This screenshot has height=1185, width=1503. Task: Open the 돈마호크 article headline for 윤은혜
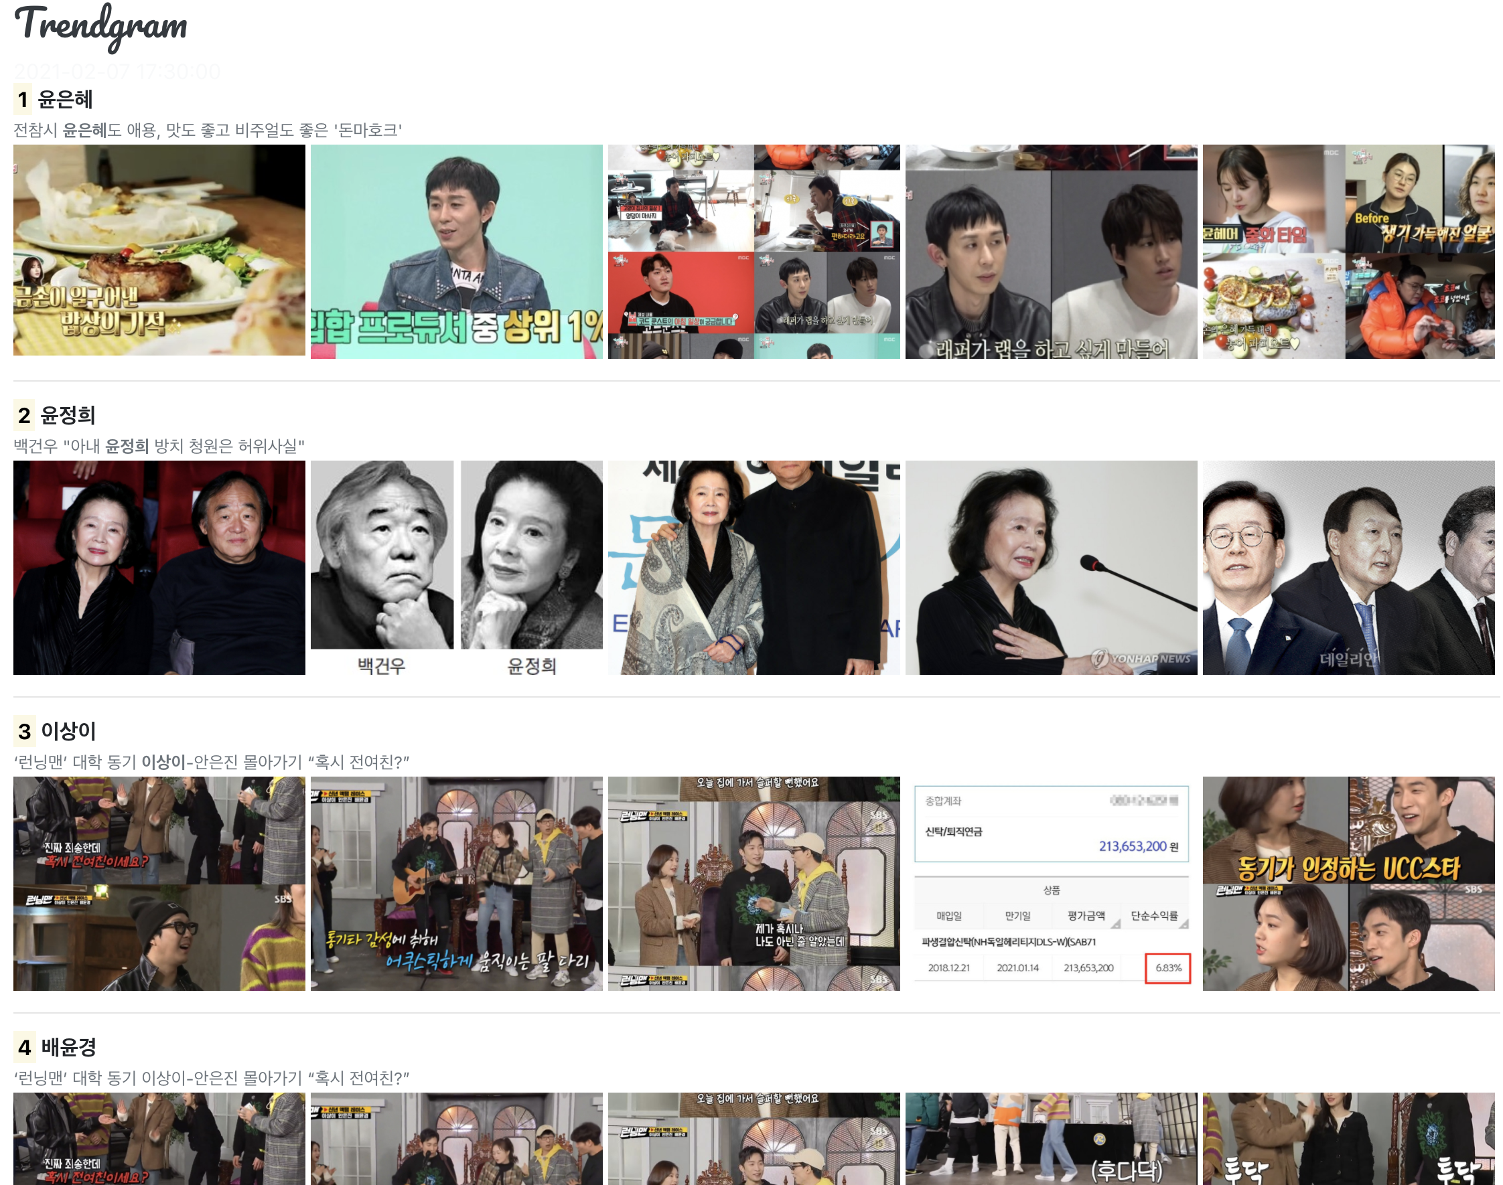point(208,130)
